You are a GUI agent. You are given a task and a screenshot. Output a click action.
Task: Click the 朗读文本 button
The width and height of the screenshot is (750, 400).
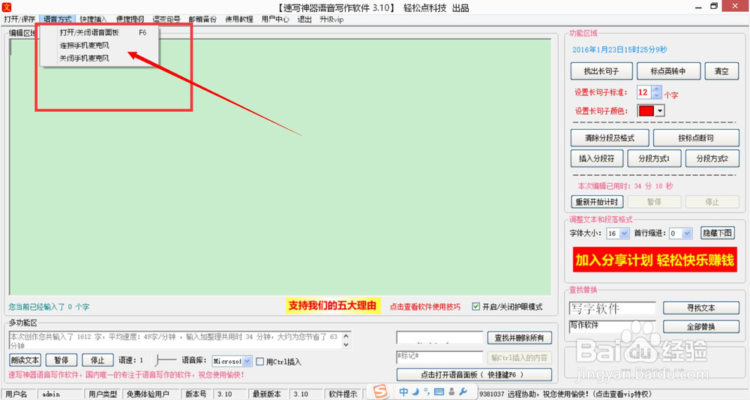pos(25,359)
